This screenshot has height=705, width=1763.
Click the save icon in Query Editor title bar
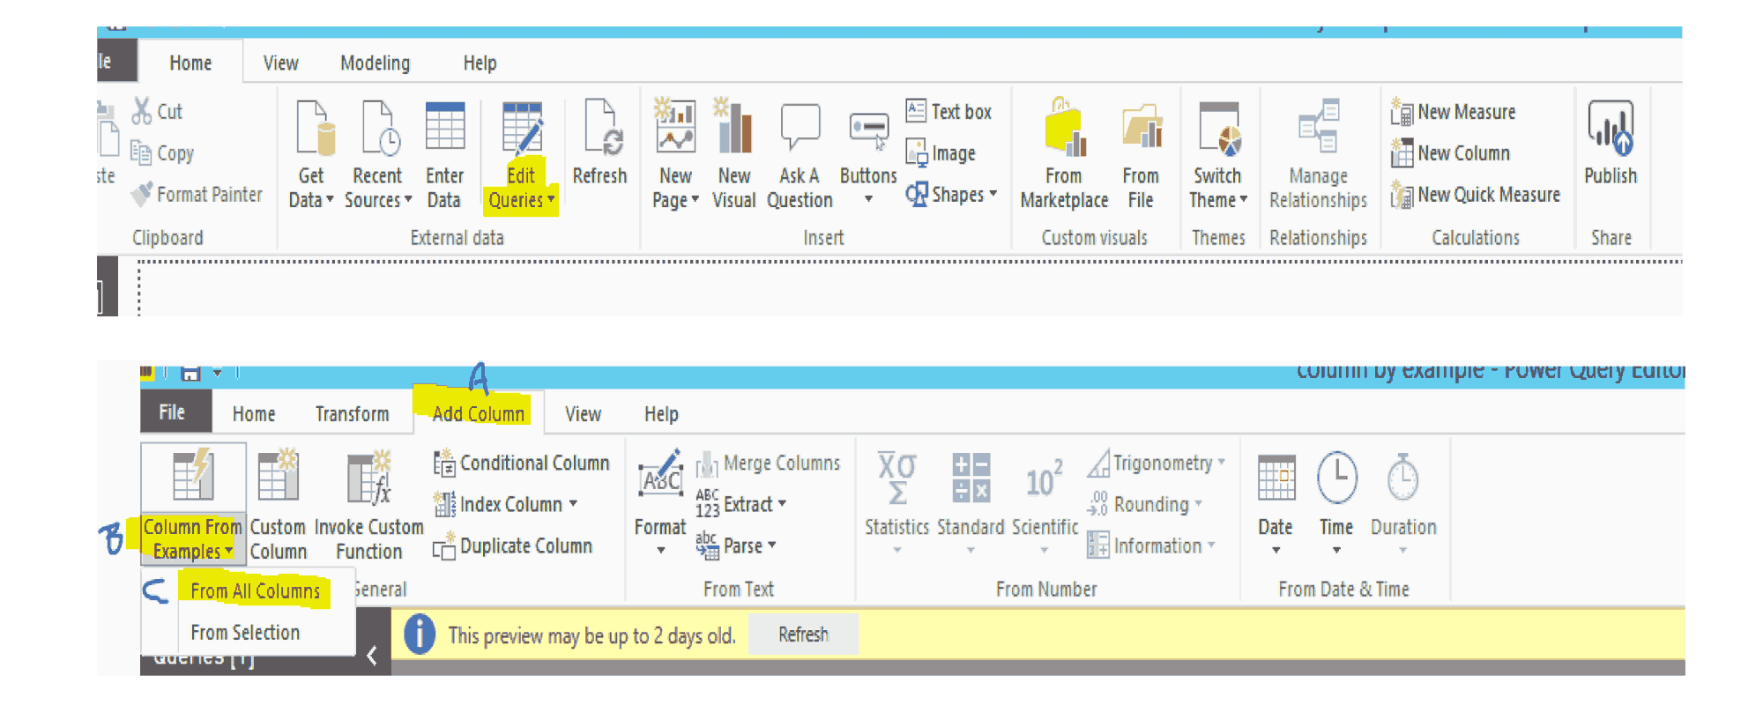click(x=190, y=373)
